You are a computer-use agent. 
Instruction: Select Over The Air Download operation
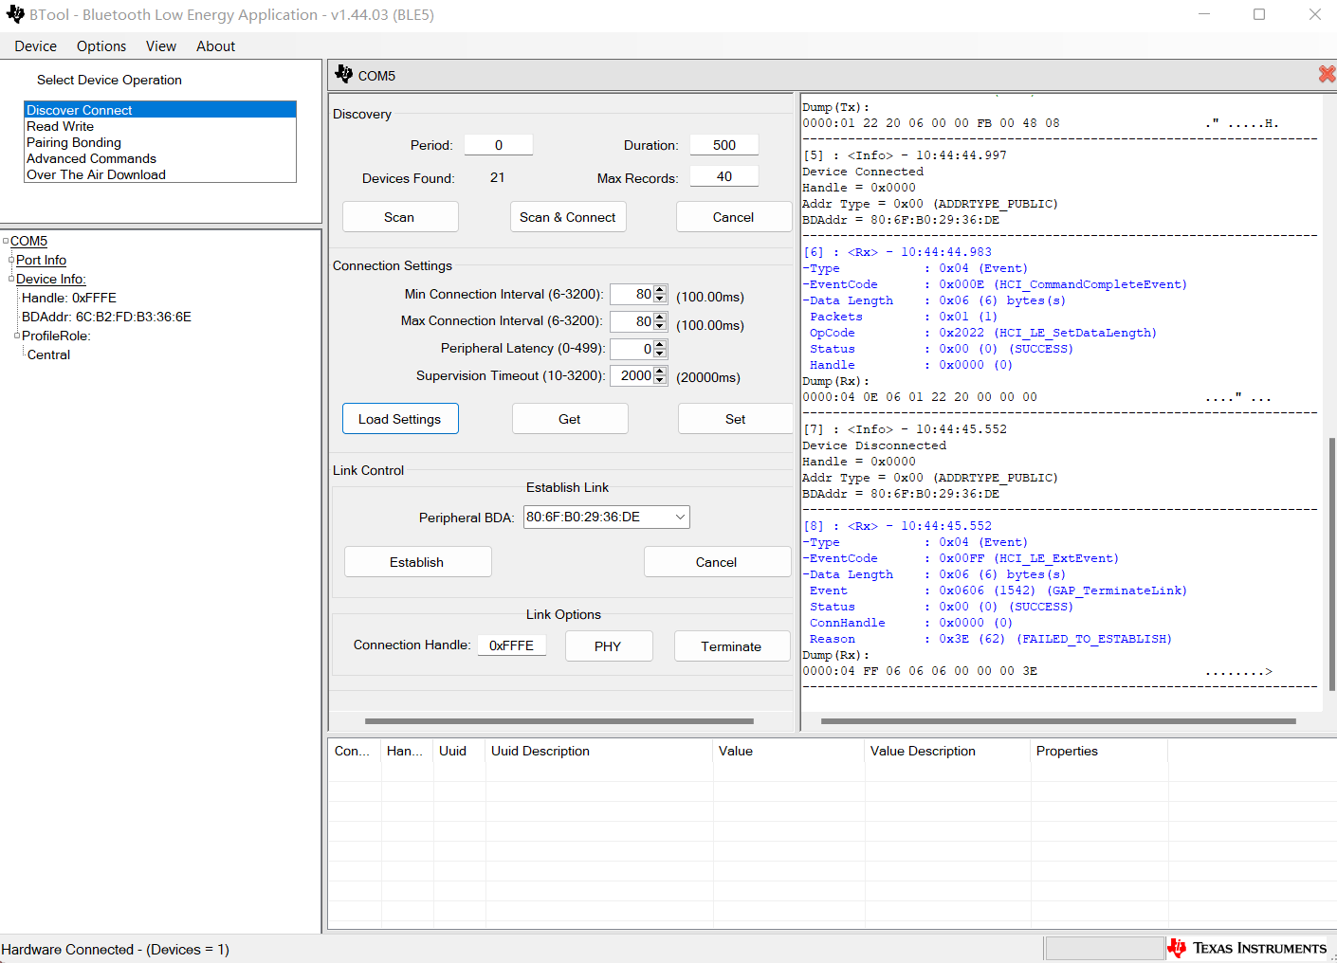[160, 174]
